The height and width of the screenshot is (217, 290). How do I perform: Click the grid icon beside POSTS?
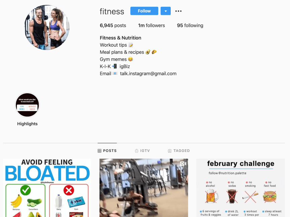tap(99, 151)
